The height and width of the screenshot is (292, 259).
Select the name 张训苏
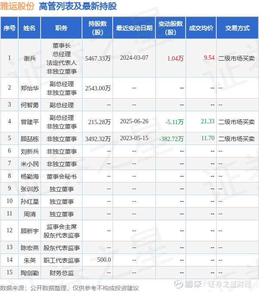pyautogui.click(x=29, y=189)
